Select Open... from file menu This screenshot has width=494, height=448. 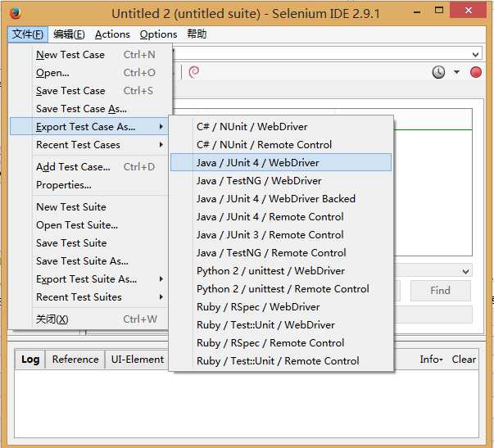(92, 73)
